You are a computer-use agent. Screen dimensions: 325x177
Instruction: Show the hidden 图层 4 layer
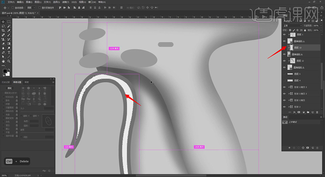284,80
